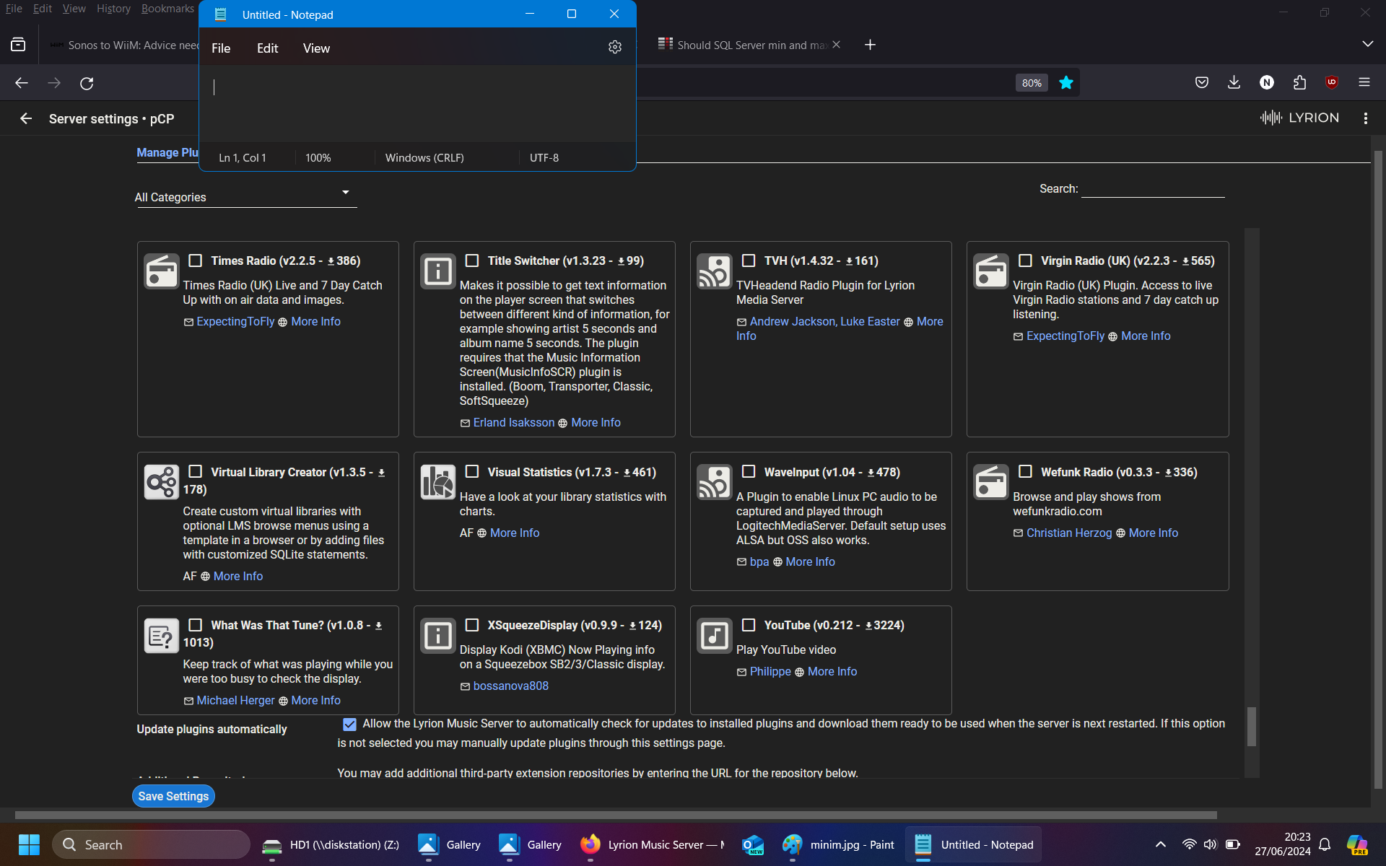Open the Pocket save icon
This screenshot has width=1386, height=866.
tap(1202, 82)
